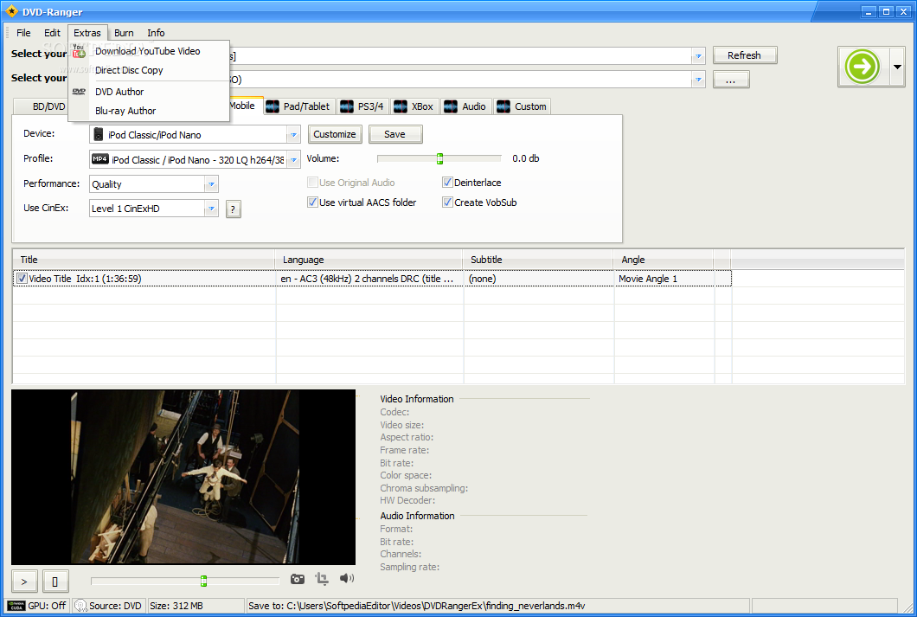Open the Edit menu
The image size is (917, 617).
click(x=52, y=33)
